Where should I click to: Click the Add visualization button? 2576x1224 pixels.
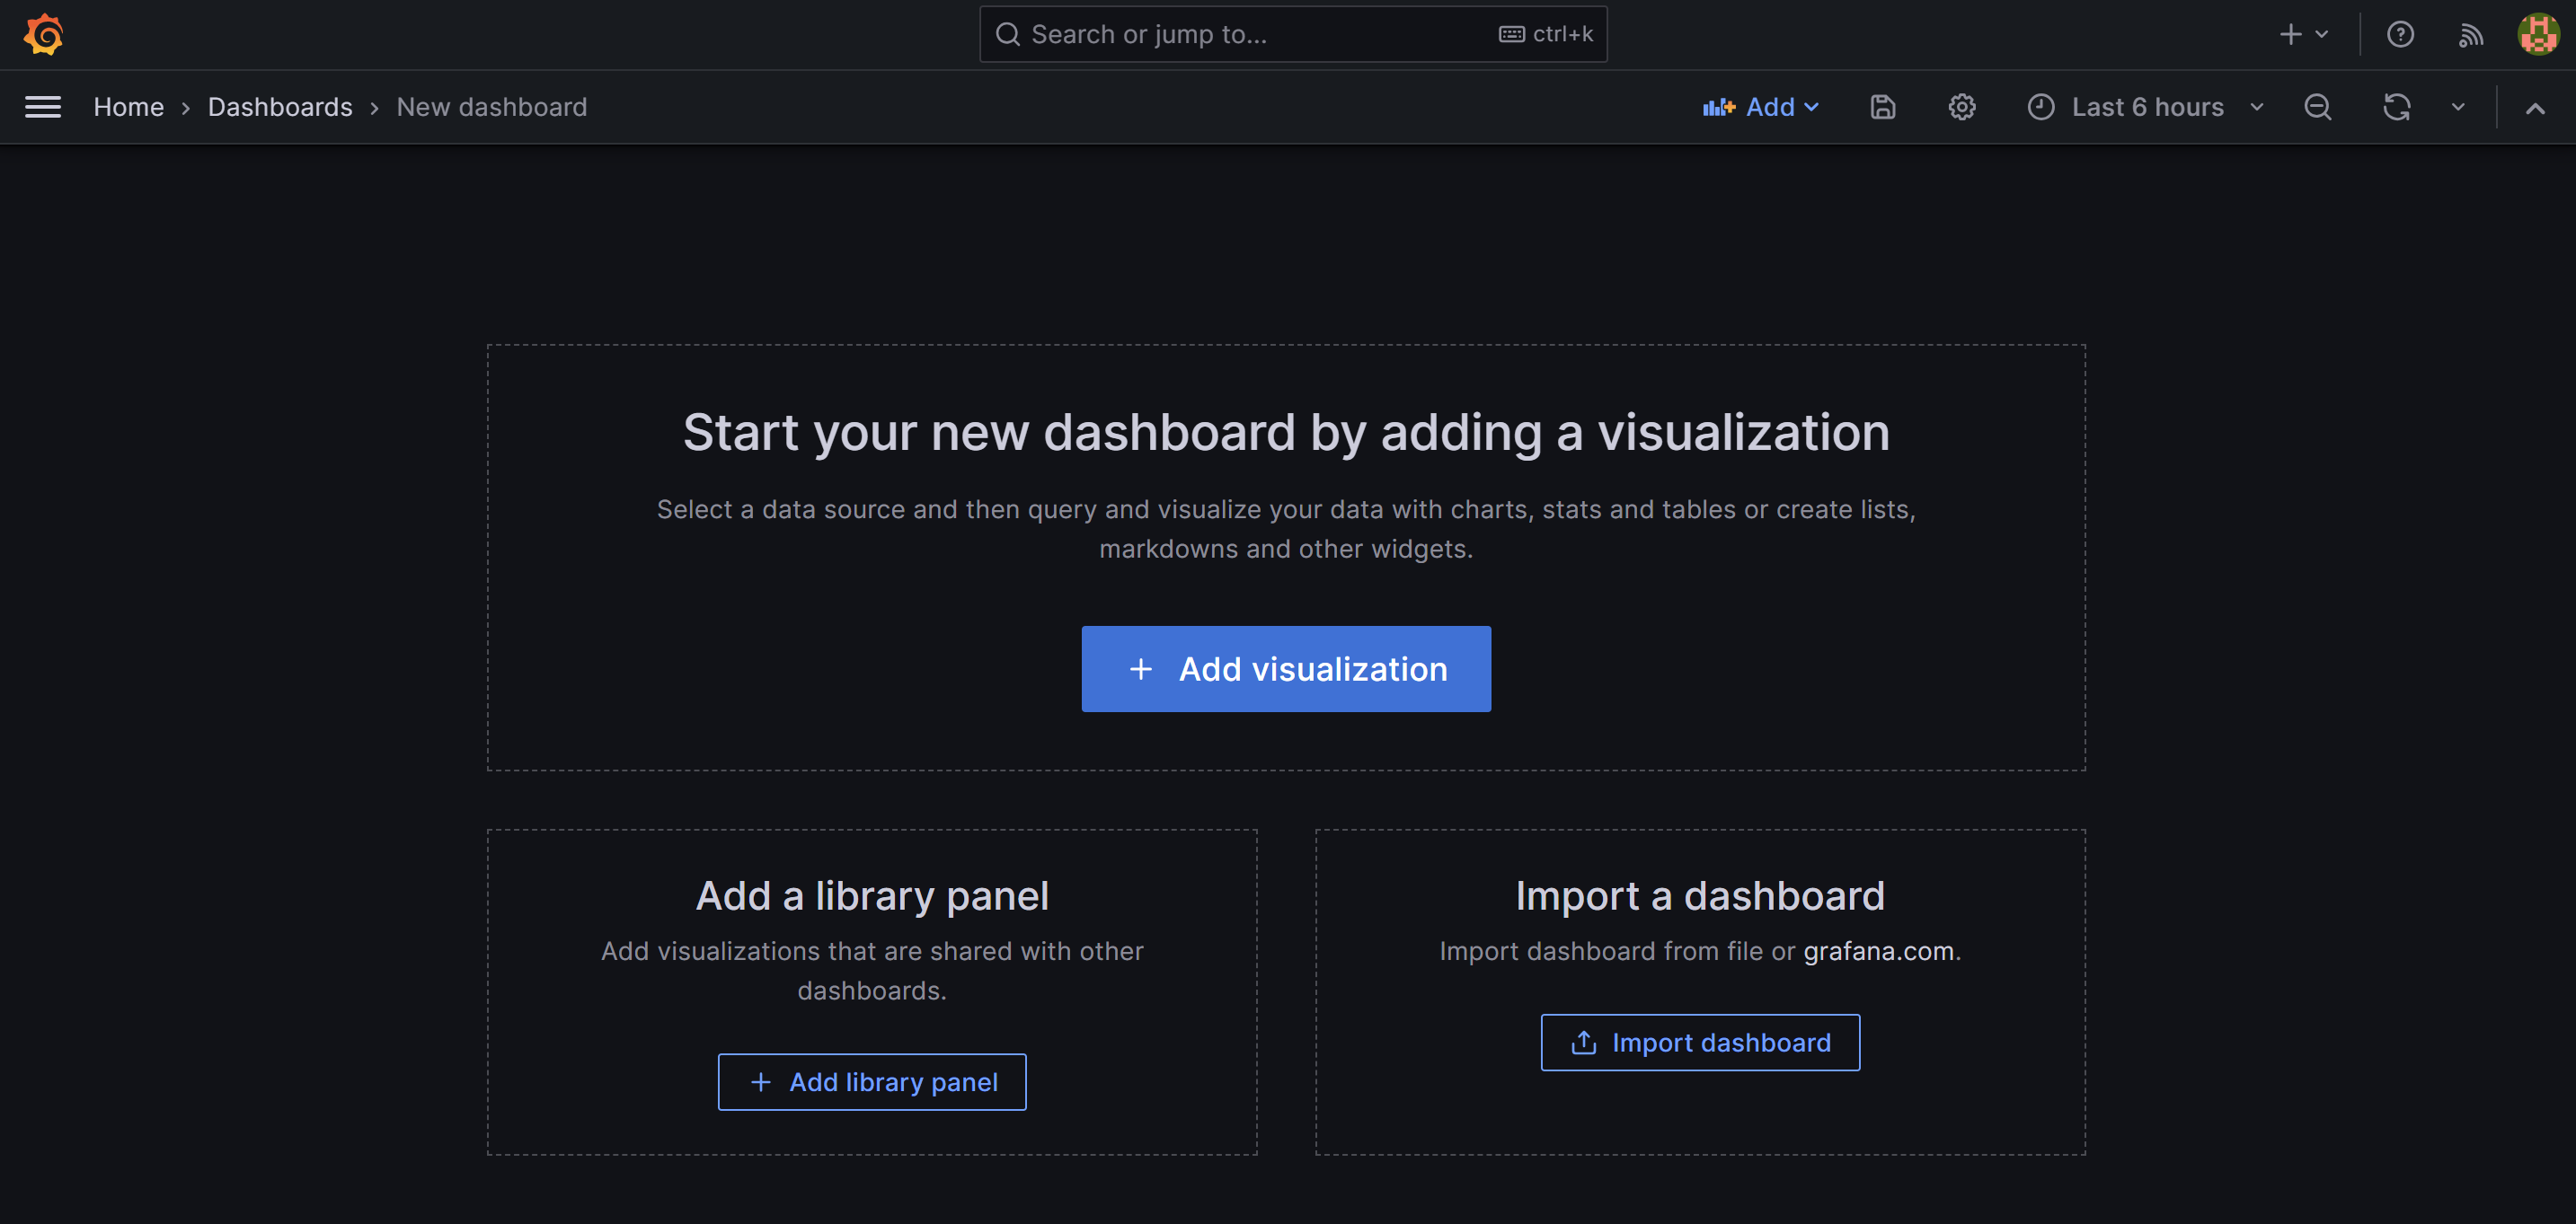point(1285,668)
